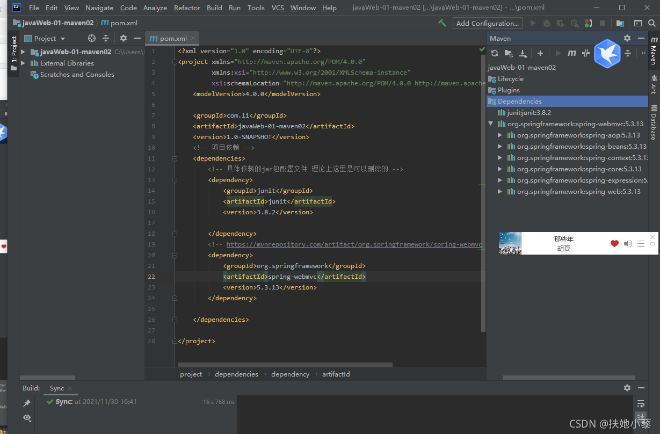
Task: Click the Build Project hammer icon
Action: 442,23
